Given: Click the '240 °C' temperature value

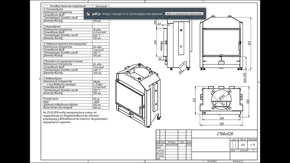Looking at the screenshot, I should 97,35.
